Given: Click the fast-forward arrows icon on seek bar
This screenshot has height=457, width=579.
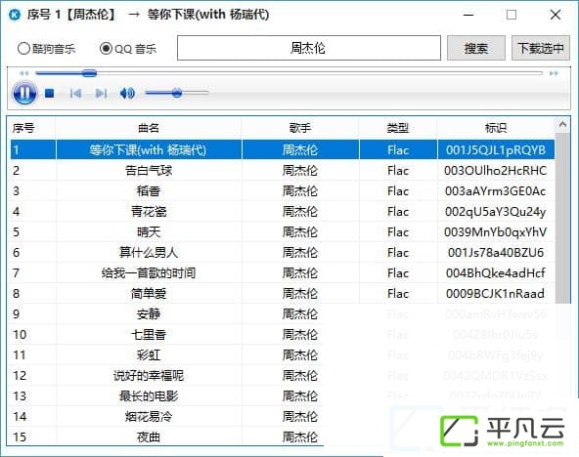Looking at the screenshot, I should click(554, 73).
